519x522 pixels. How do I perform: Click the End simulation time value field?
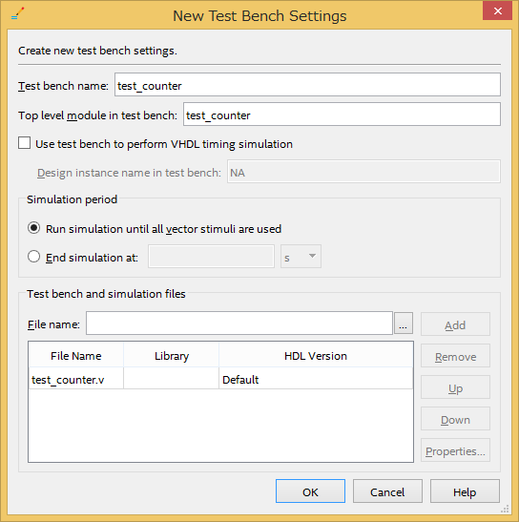pos(212,257)
